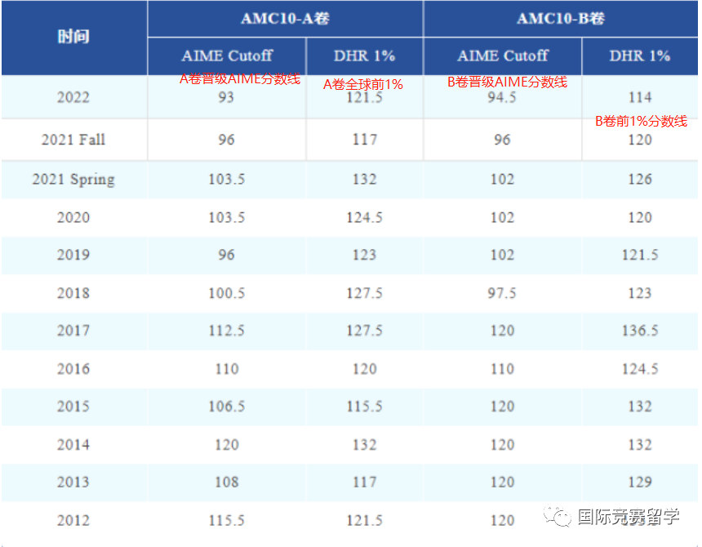Select the 2013 year cell

(x=73, y=482)
